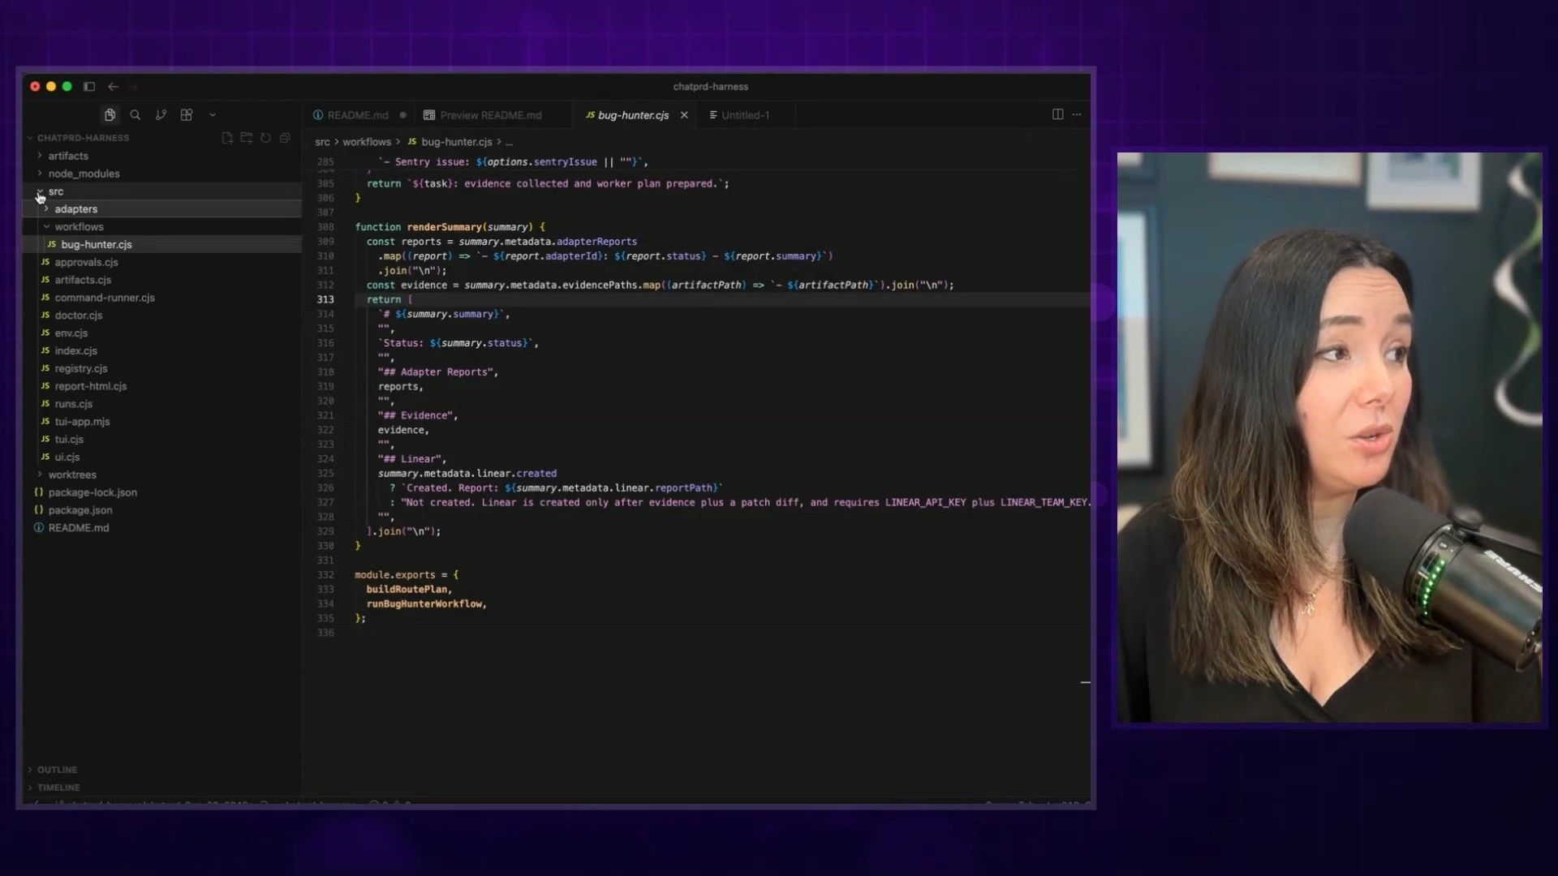
Task: Open editor more actions menu
Action: tap(1077, 114)
